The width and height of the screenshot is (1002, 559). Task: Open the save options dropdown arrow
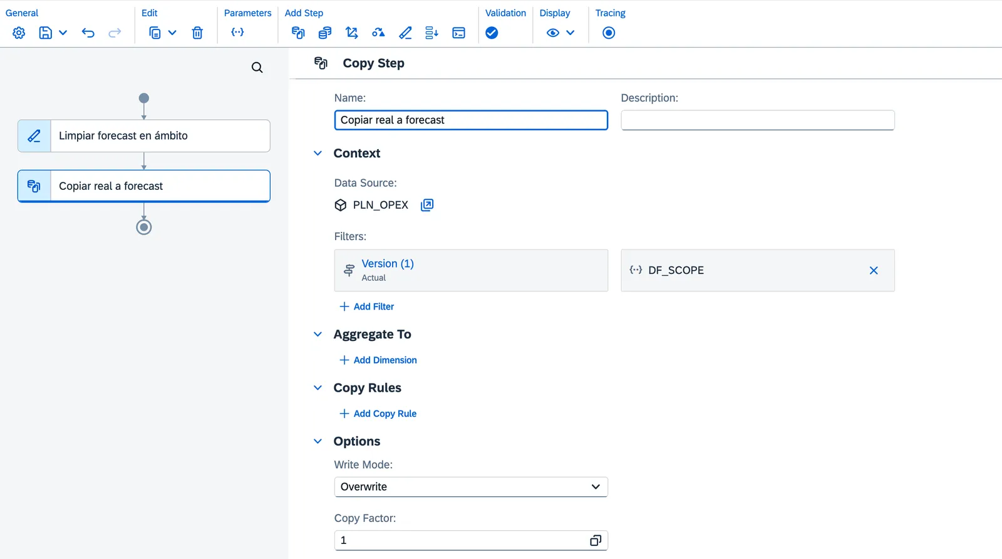[63, 33]
